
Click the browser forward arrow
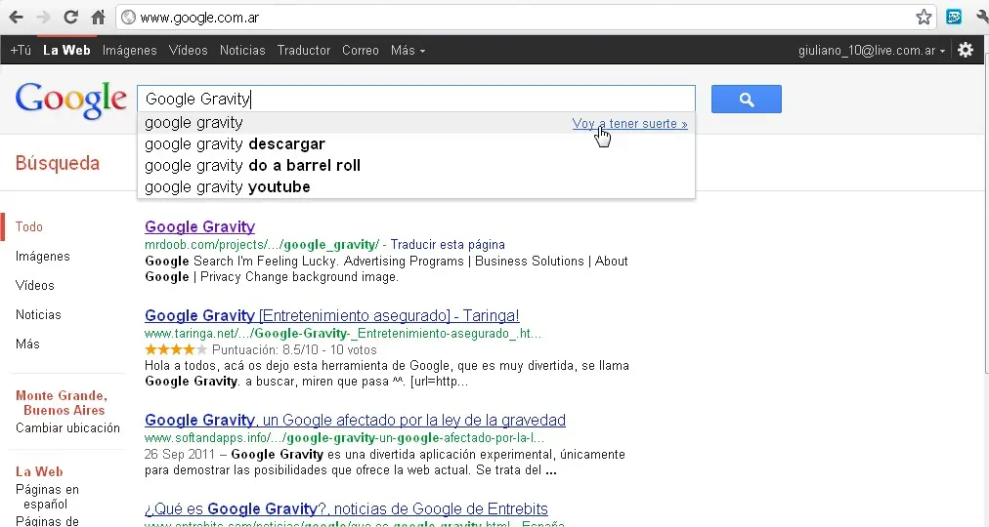43,17
